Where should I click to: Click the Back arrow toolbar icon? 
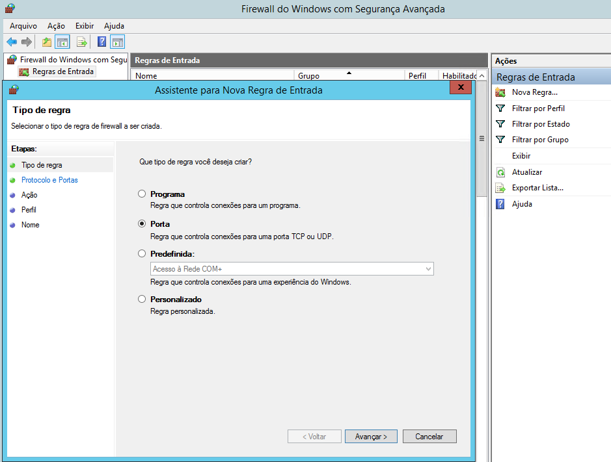(x=12, y=42)
